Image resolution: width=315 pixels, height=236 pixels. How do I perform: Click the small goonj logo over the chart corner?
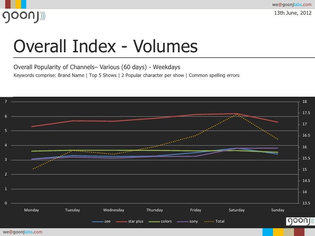(301, 221)
